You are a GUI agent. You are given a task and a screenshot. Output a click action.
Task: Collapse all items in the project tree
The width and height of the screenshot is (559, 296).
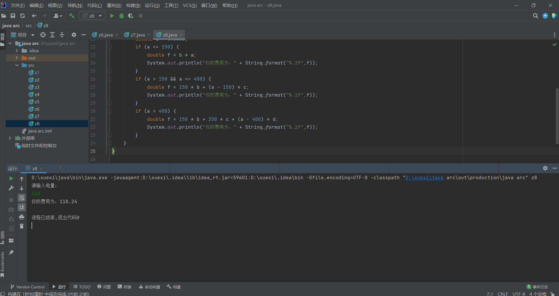click(62, 35)
